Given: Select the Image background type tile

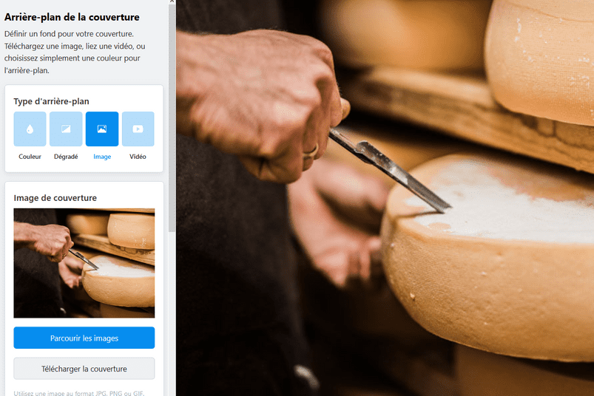Looking at the screenshot, I should (x=102, y=129).
